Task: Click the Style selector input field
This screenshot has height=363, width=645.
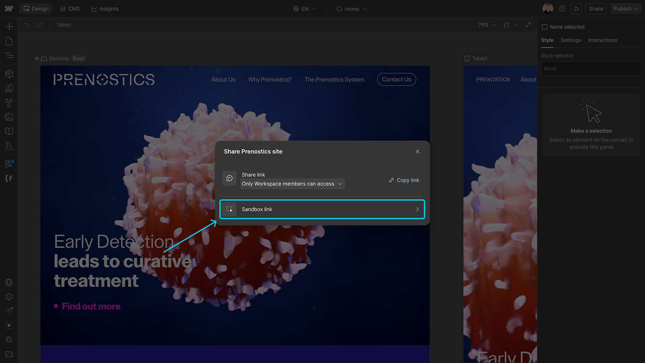Action: point(591,69)
